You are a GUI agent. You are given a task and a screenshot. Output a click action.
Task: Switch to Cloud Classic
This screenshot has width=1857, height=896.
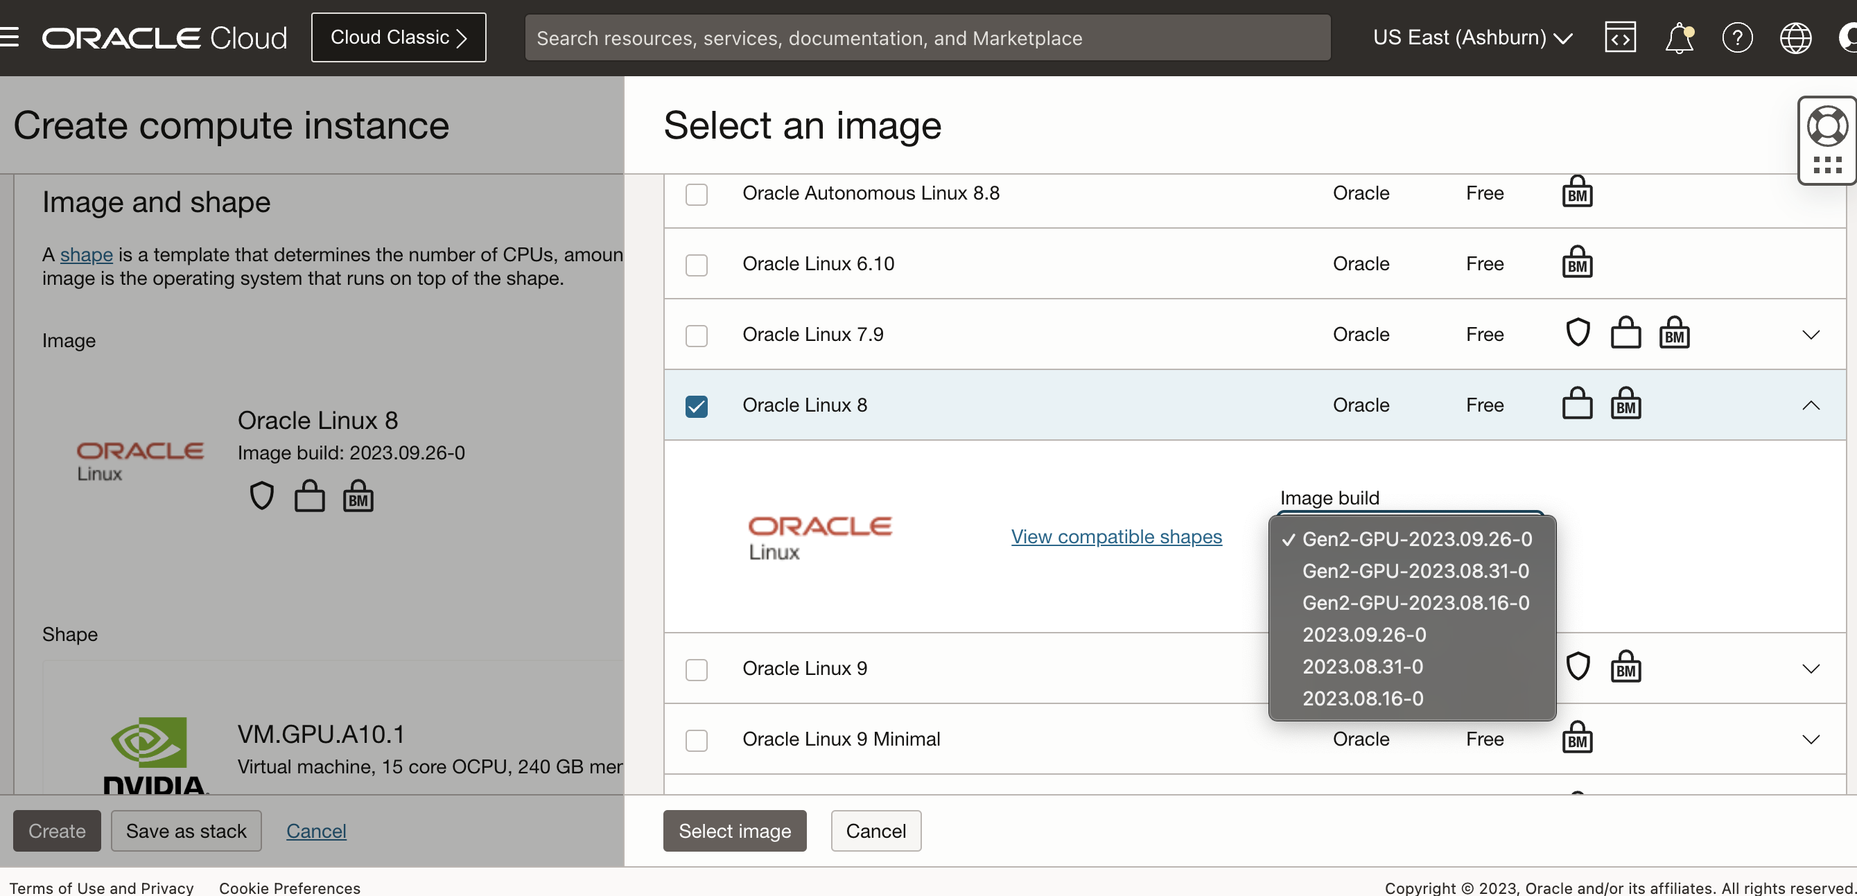(x=399, y=37)
